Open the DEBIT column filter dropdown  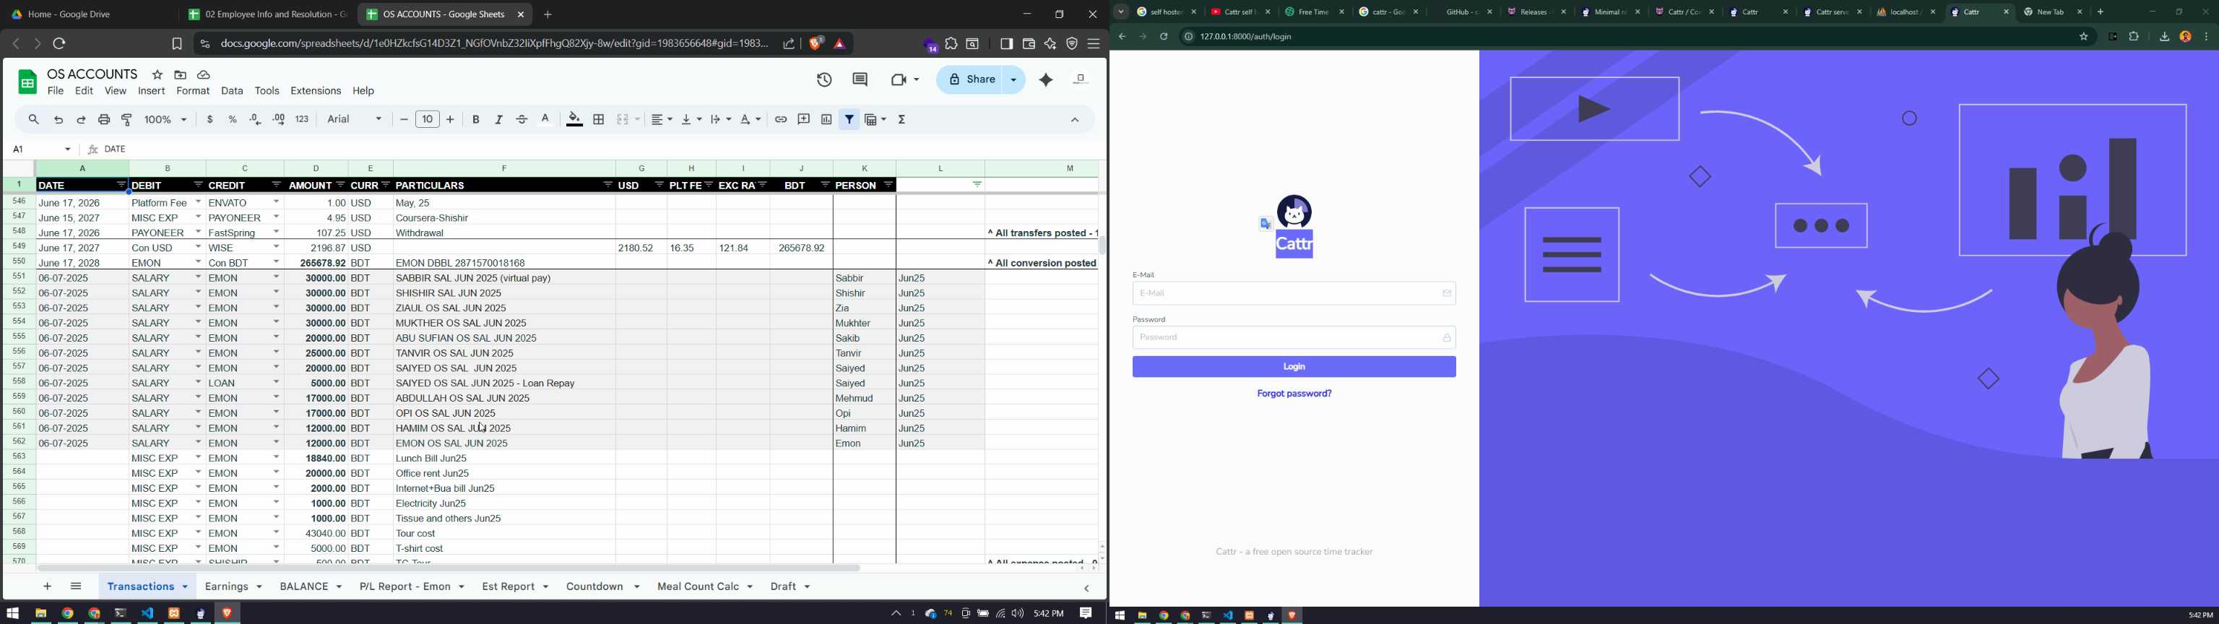point(198,186)
